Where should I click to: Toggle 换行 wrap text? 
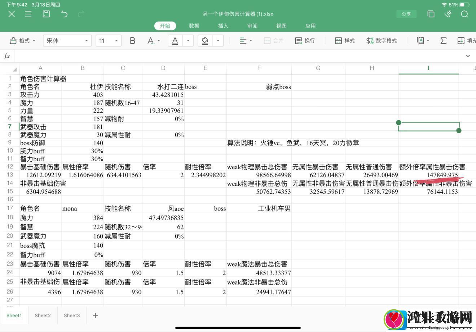click(305, 41)
